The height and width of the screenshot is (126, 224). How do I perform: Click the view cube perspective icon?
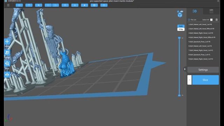180,15
